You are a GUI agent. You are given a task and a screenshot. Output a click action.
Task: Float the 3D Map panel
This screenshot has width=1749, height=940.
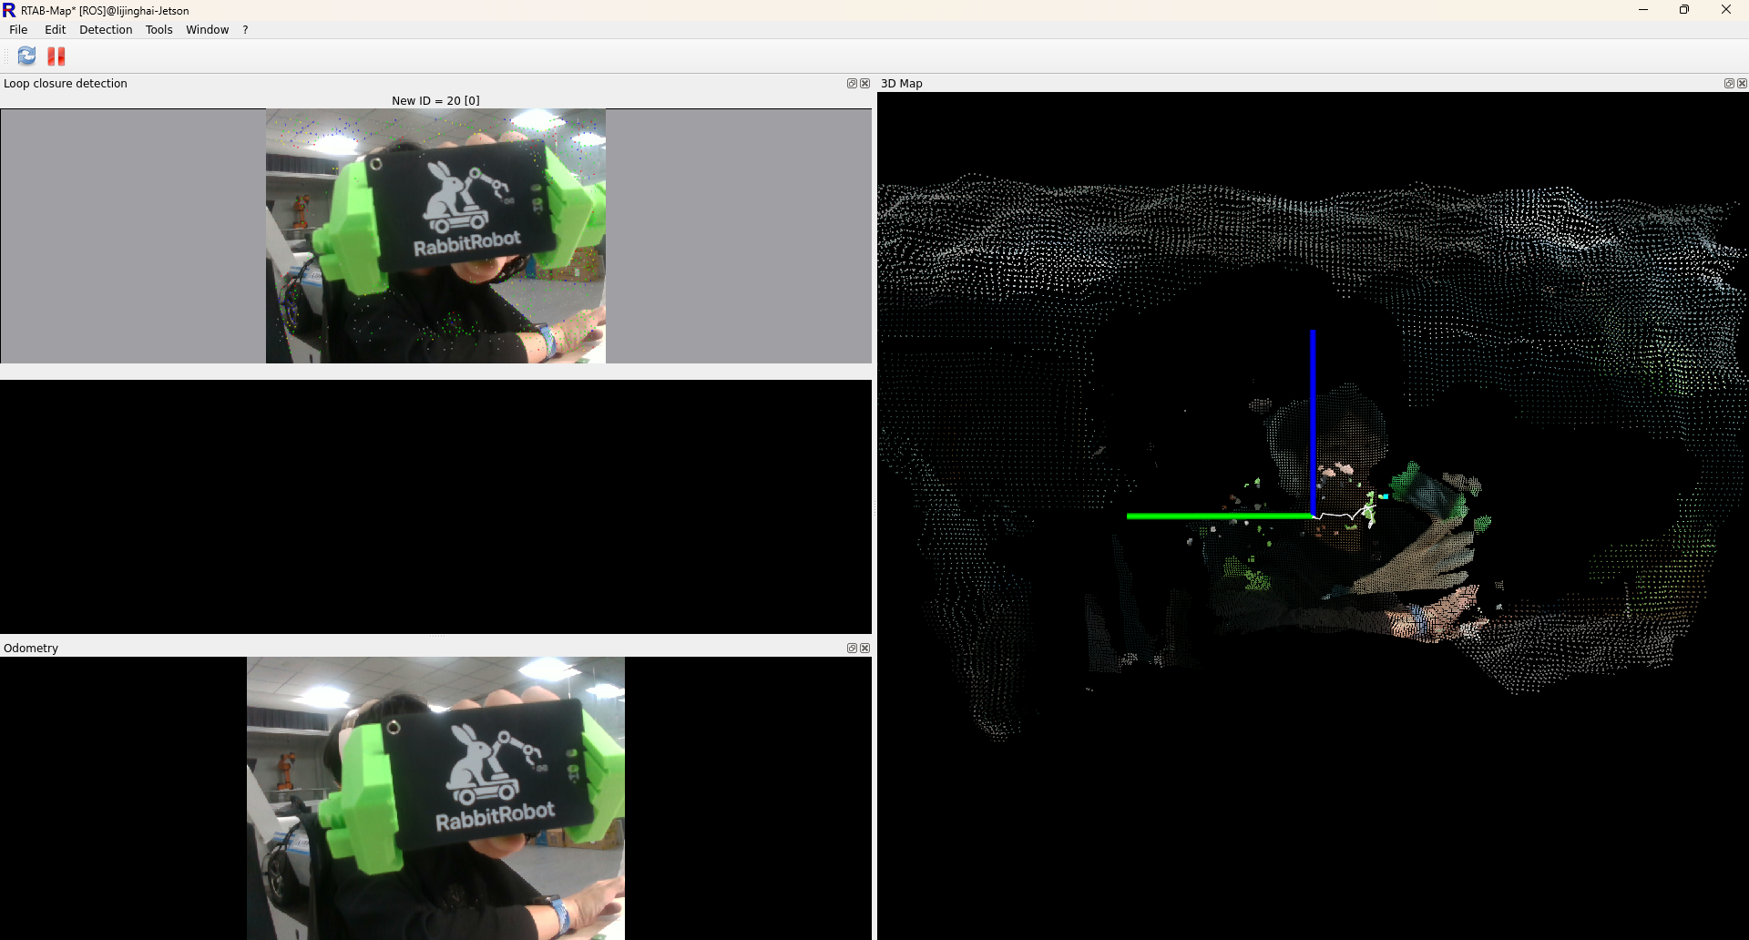click(1729, 84)
